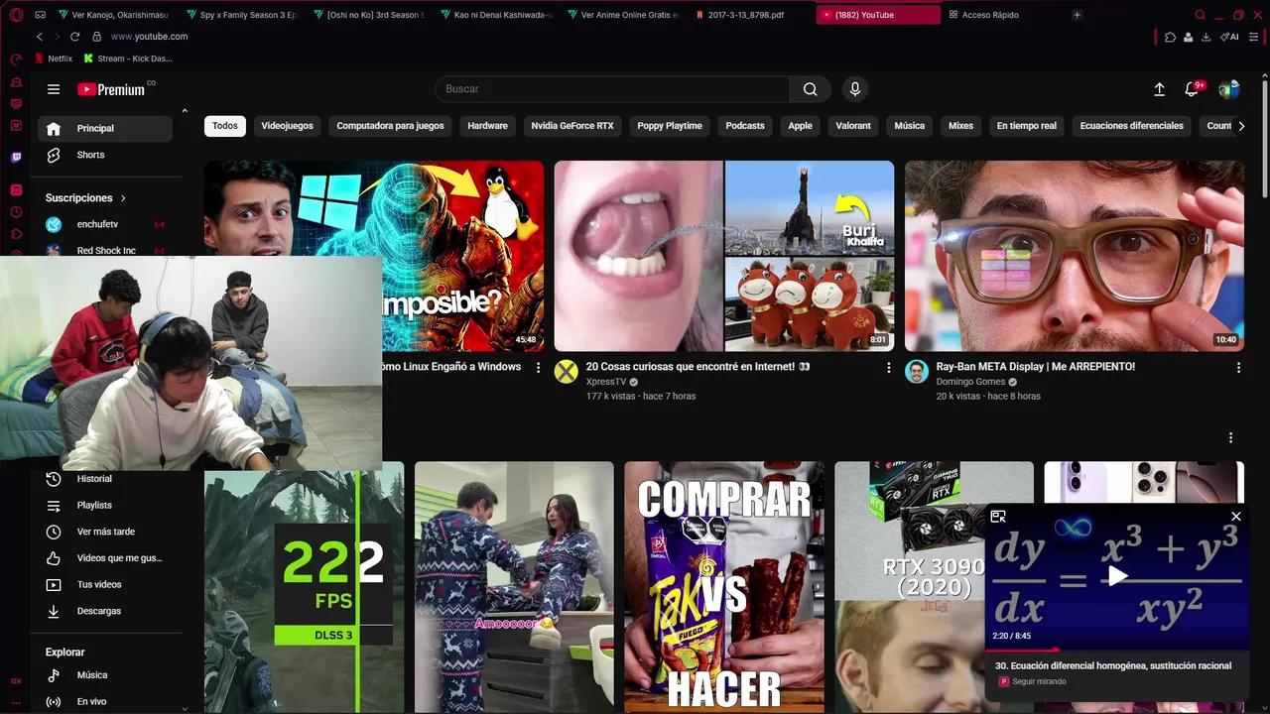Expand the miniplayer to full view

point(998,517)
